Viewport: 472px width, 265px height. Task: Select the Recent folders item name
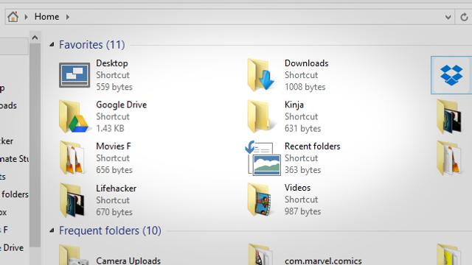pyautogui.click(x=313, y=146)
